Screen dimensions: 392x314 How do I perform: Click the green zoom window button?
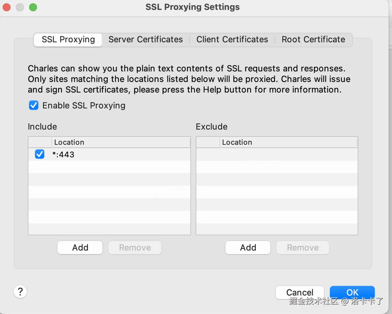[33, 7]
